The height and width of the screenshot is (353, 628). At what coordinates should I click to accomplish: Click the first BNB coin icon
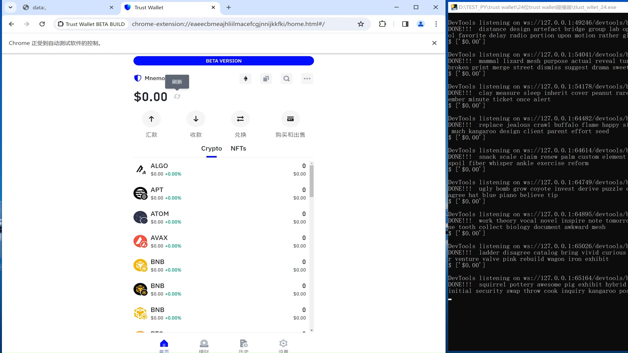(x=141, y=265)
